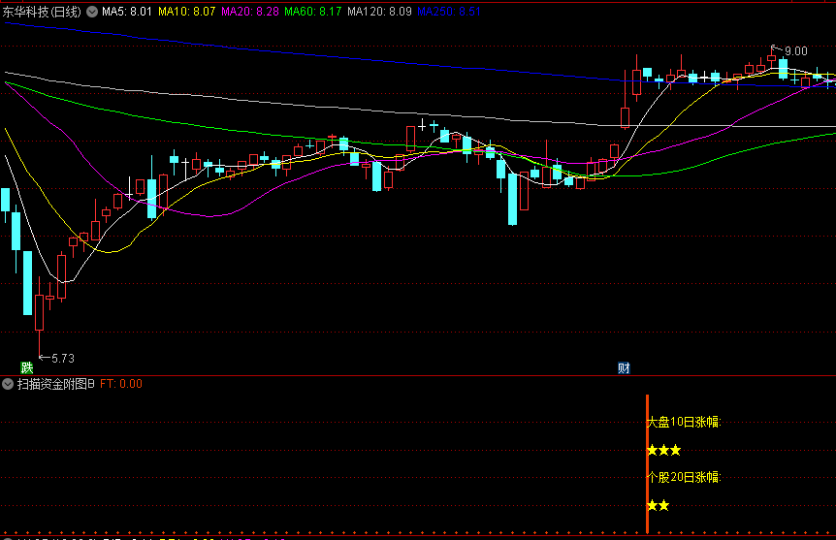Select the MA20: 8.28 label
This screenshot has height=540, width=836.
coord(250,12)
